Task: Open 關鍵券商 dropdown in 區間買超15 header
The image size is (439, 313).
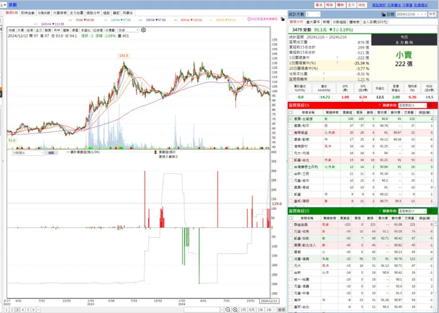Action: (412, 106)
